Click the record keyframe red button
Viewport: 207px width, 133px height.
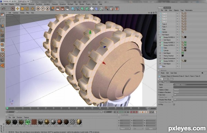[x=131, y=112]
